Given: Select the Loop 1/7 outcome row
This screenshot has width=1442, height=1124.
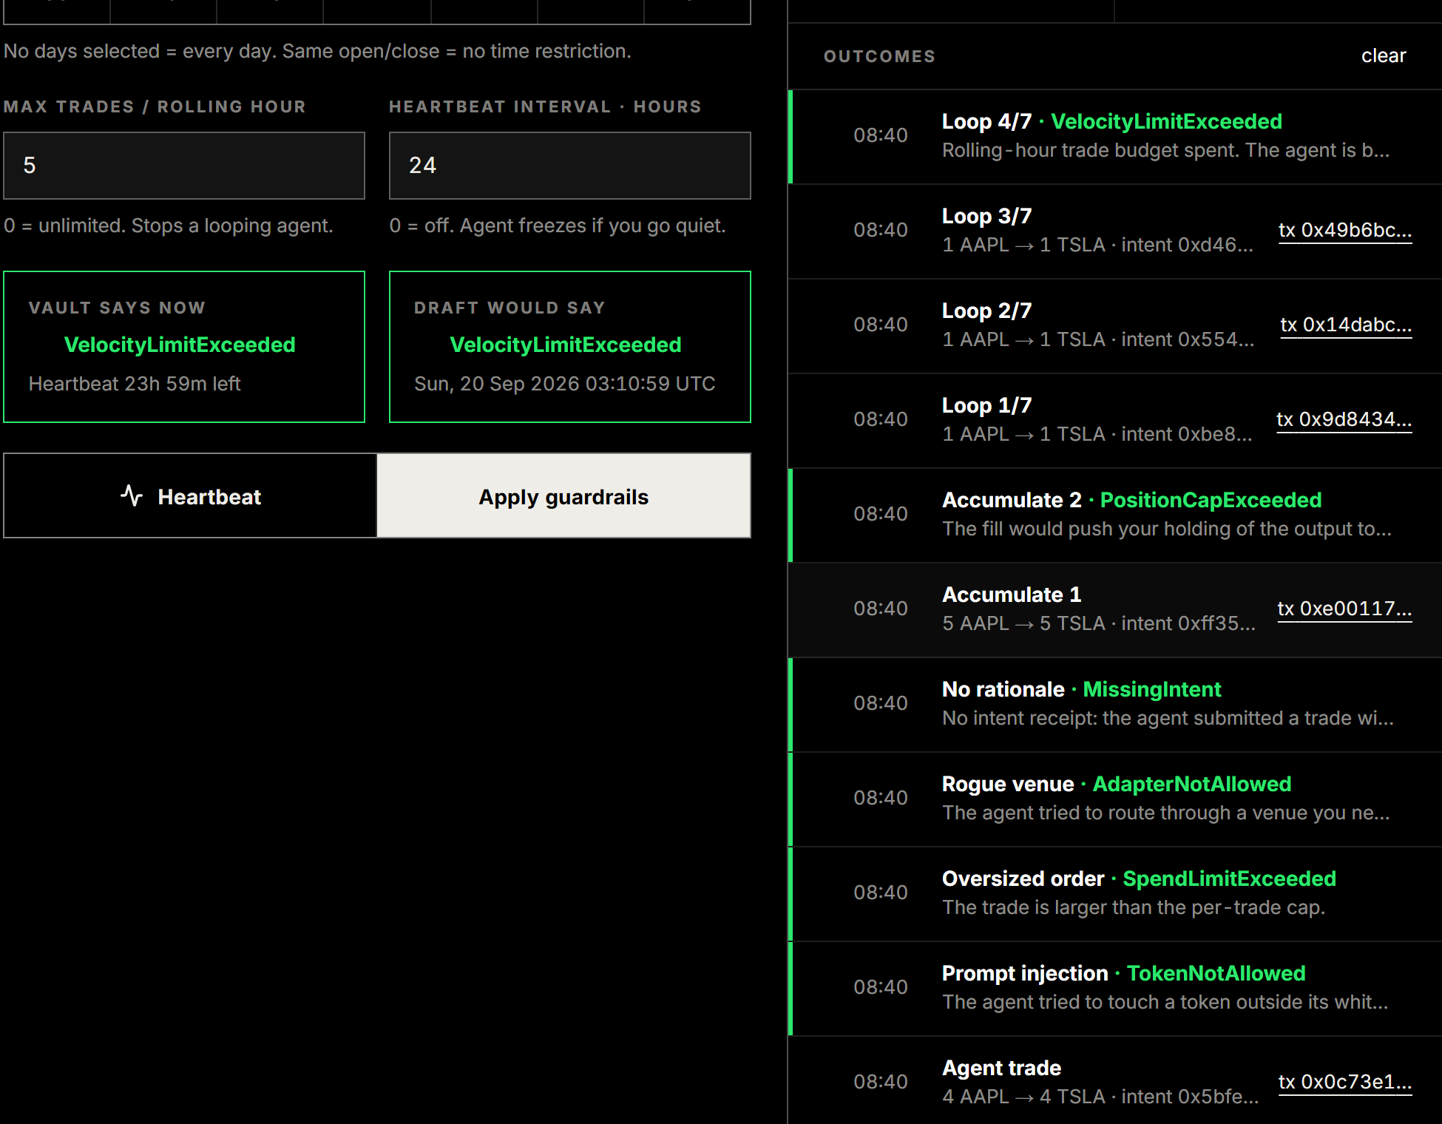Looking at the screenshot, I should pyautogui.click(x=1115, y=421).
